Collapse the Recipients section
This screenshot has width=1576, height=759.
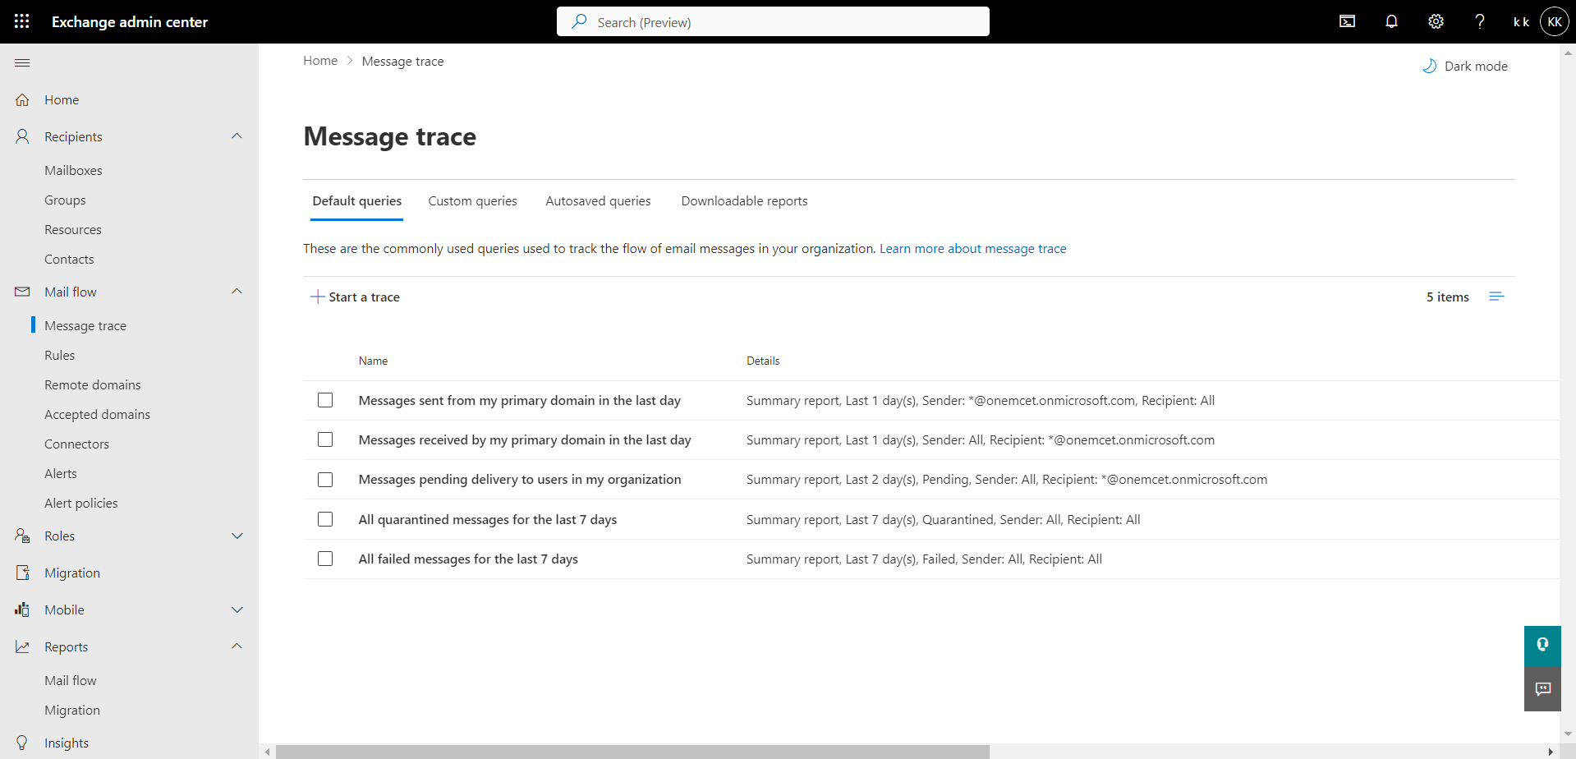pyautogui.click(x=237, y=136)
